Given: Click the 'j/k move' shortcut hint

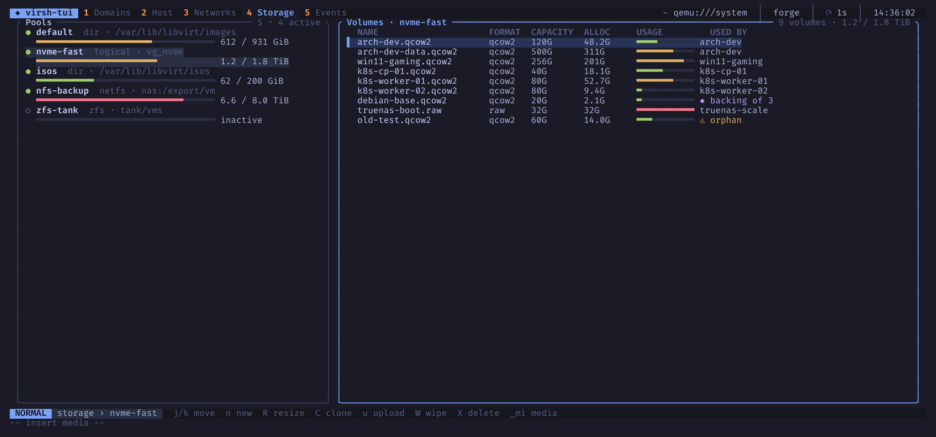Looking at the screenshot, I should (194, 413).
